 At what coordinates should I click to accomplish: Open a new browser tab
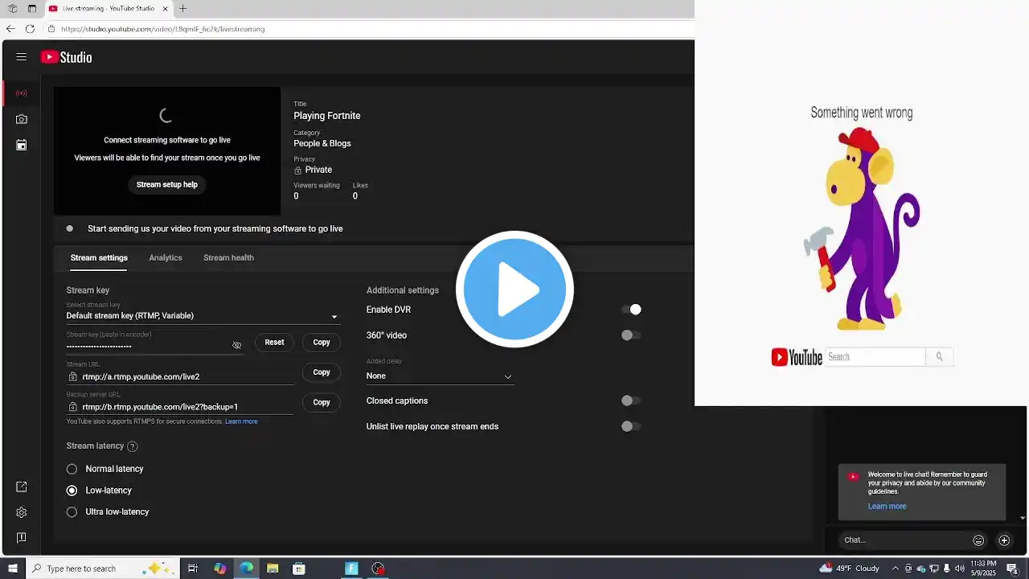pyautogui.click(x=182, y=9)
